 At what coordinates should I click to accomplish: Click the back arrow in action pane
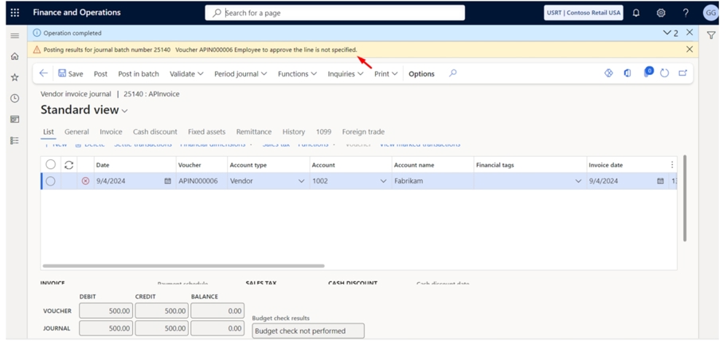click(x=44, y=73)
